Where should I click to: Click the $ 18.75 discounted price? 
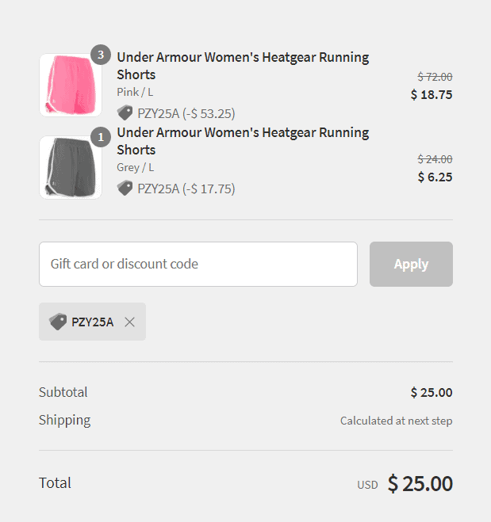[432, 95]
